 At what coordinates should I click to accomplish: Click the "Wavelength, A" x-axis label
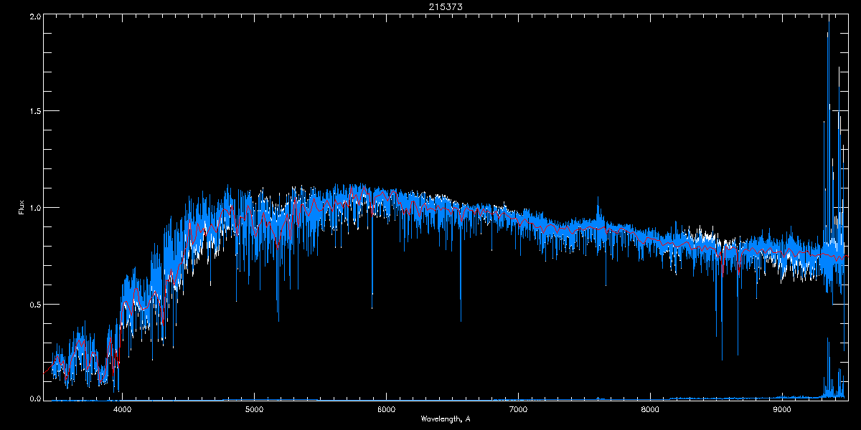(x=446, y=419)
